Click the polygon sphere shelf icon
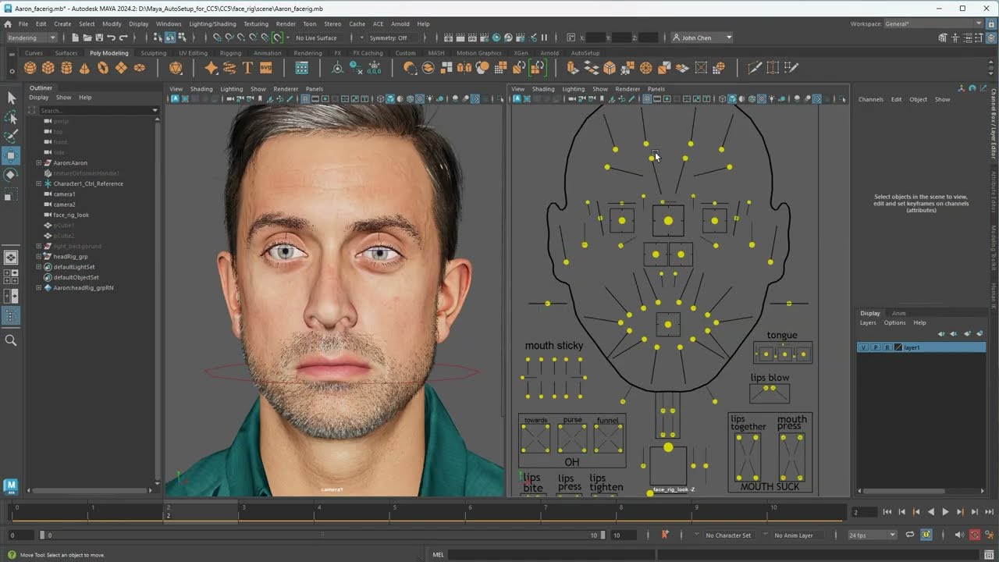The width and height of the screenshot is (999, 562). click(x=30, y=68)
